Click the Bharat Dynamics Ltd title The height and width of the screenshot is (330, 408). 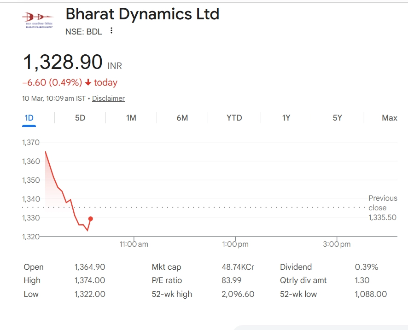[x=142, y=14]
